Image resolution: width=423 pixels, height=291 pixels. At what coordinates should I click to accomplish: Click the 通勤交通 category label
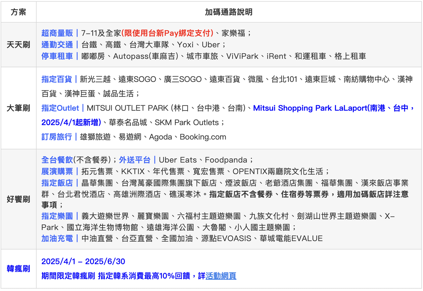[x=57, y=45]
